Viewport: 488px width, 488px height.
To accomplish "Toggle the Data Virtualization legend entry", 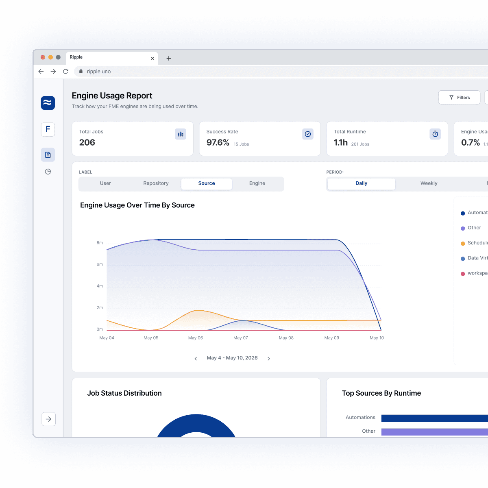I will click(474, 258).
